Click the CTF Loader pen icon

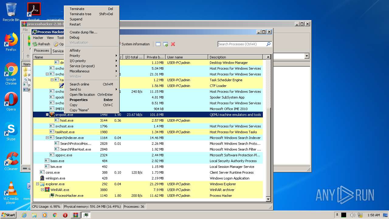[62, 86]
